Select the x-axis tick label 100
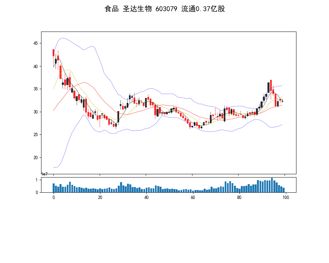 [286, 197]
